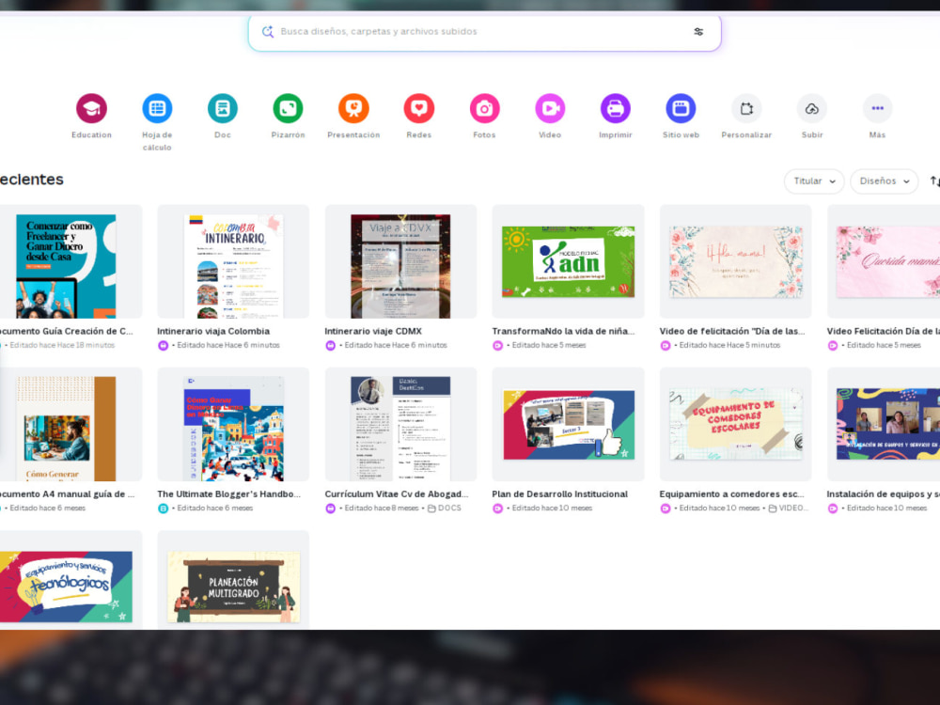This screenshot has width=940, height=705.
Task: Open Plan de Desarrollo Institucional thumbnail
Action: click(x=568, y=425)
